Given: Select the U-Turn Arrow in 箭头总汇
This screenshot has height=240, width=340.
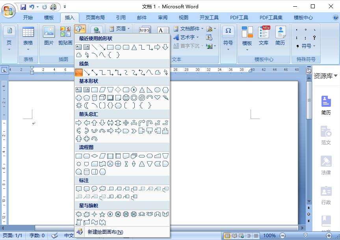Looking at the screenshot, I should coord(150,123).
